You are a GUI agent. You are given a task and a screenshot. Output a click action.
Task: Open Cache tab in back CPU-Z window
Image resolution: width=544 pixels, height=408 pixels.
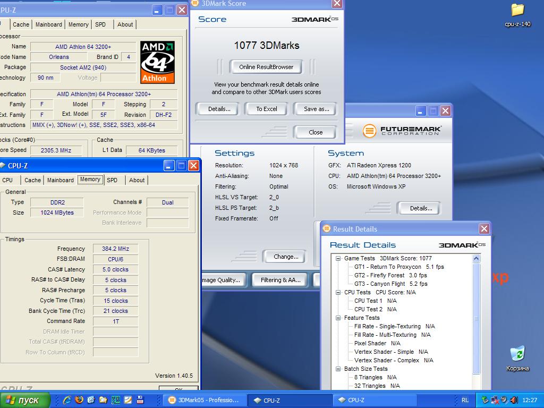point(21,24)
